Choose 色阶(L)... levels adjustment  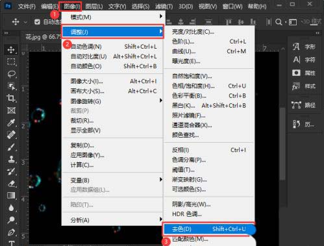point(209,42)
